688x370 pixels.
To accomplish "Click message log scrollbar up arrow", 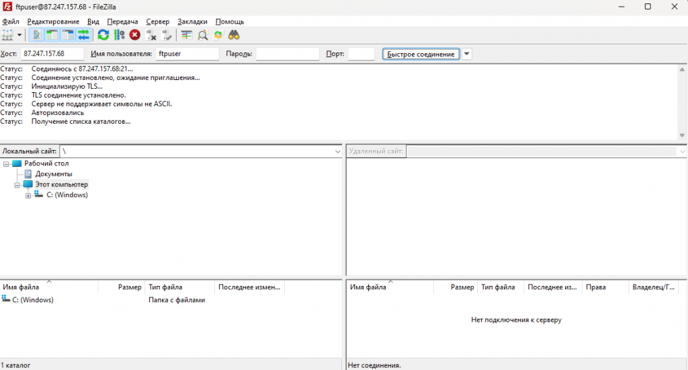I will coord(682,69).
